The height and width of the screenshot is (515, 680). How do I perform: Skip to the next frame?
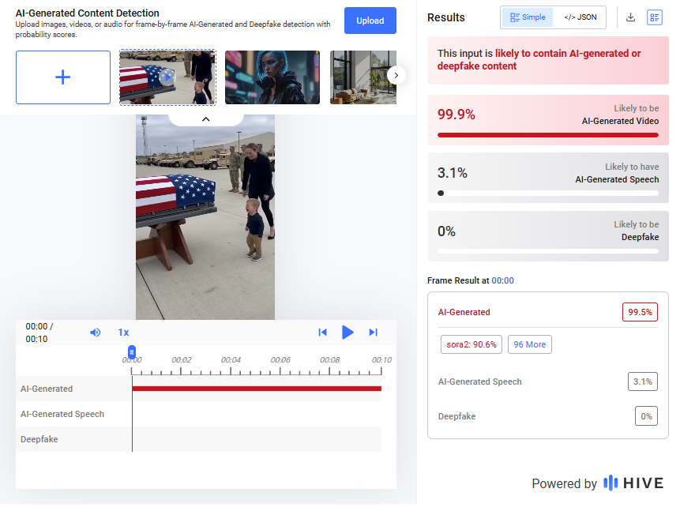pyautogui.click(x=374, y=333)
